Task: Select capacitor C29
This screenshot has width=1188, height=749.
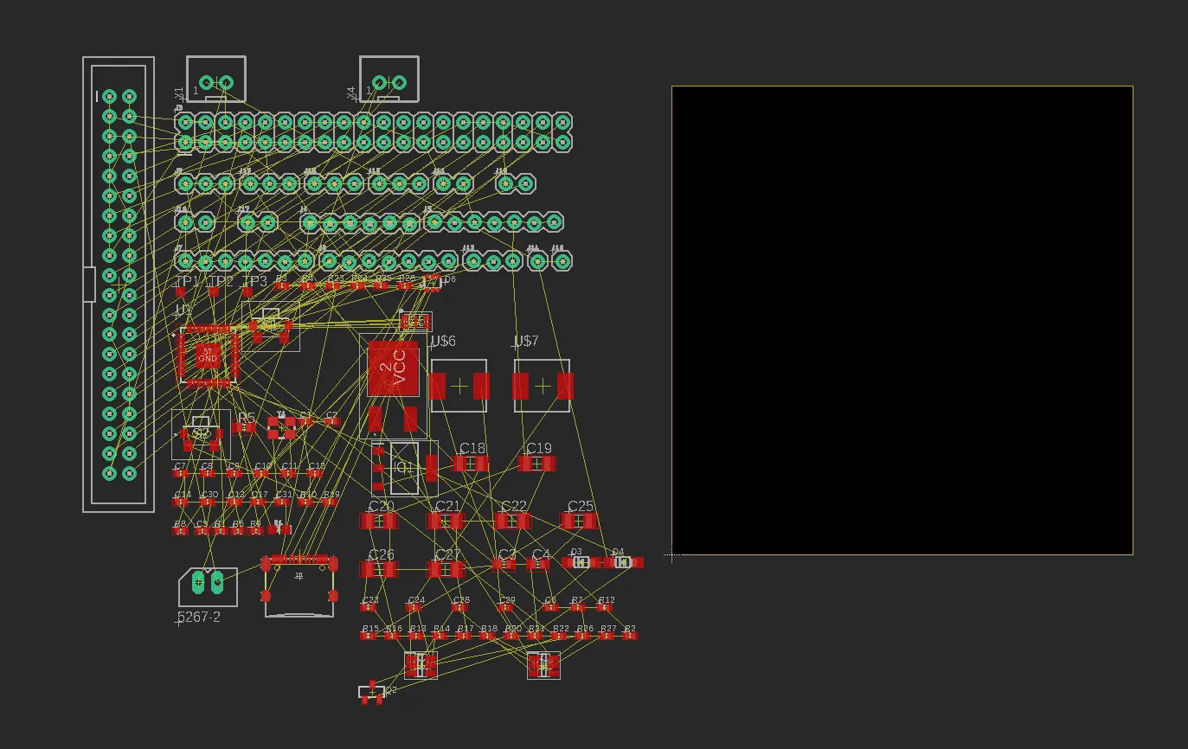Action: click(506, 607)
